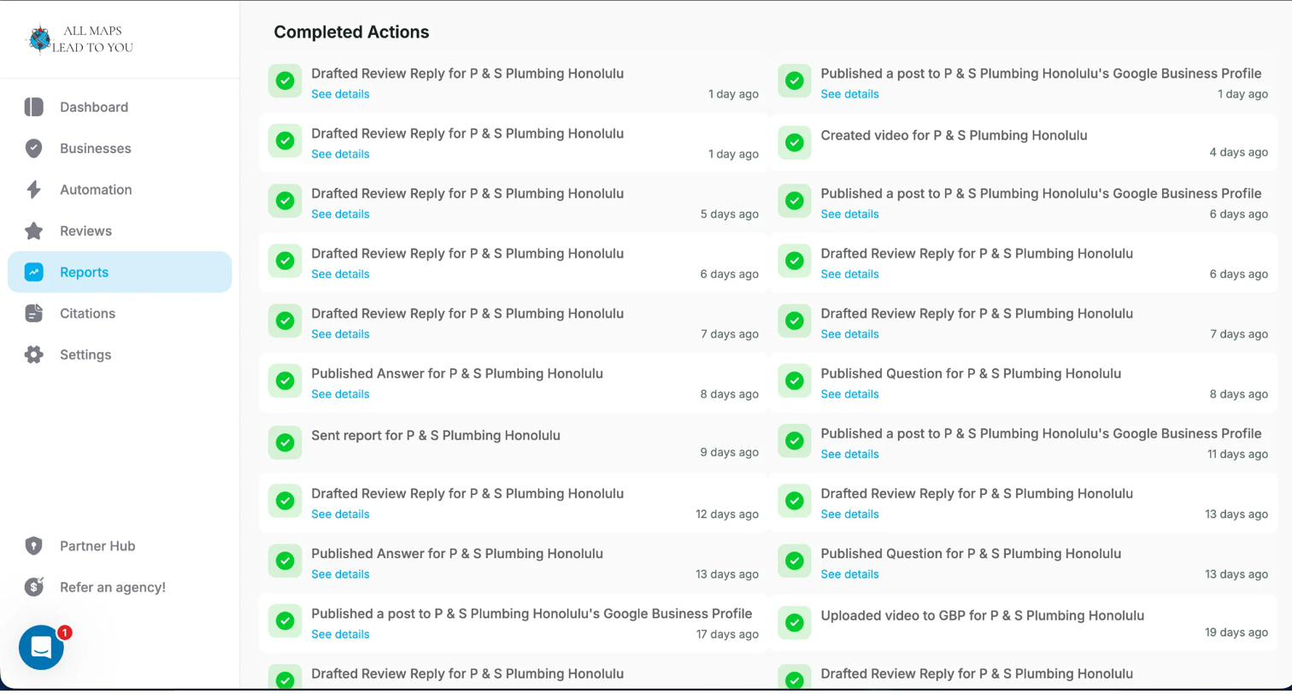Click the Settings gear icon

(x=34, y=355)
